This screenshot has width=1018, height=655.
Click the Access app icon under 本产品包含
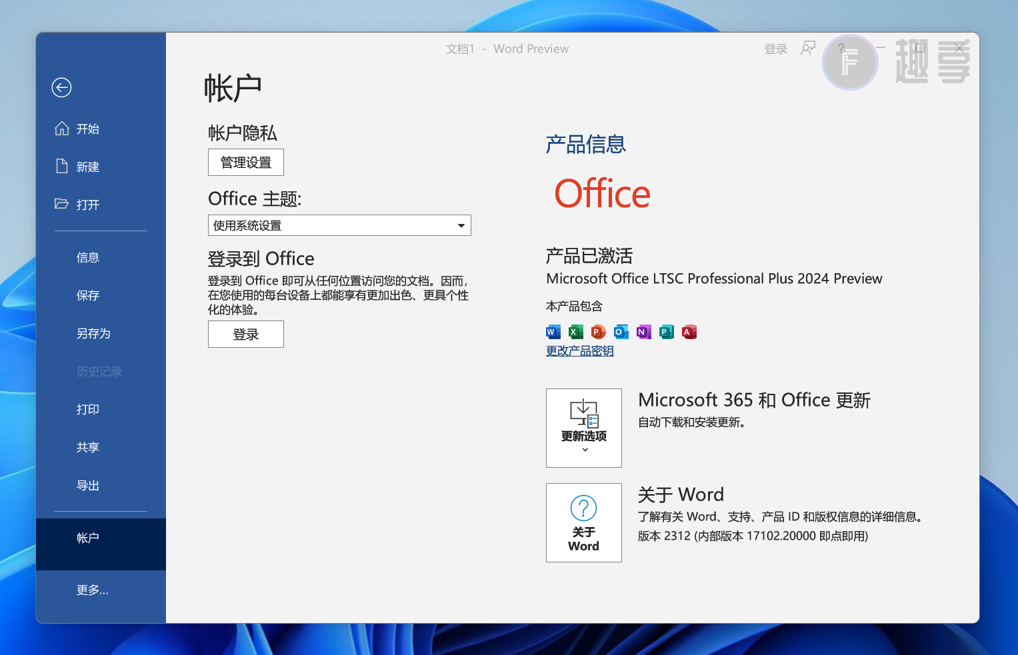pyautogui.click(x=689, y=332)
